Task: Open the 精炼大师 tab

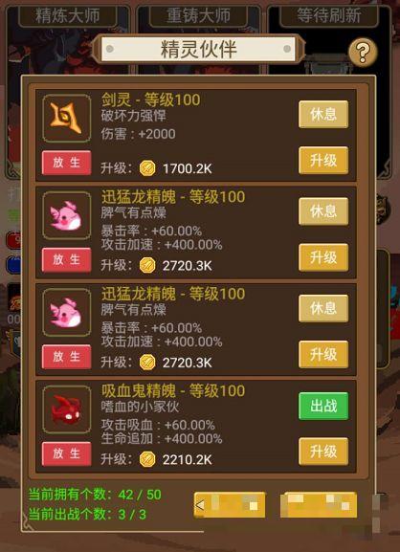Action: point(67,16)
